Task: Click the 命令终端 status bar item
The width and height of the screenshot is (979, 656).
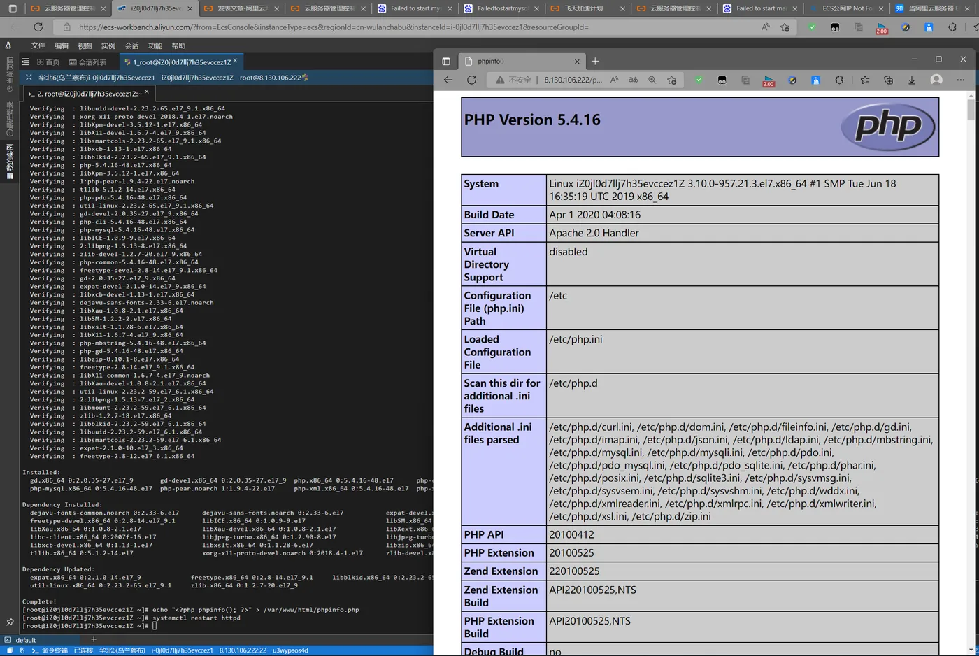Action: click(x=49, y=650)
